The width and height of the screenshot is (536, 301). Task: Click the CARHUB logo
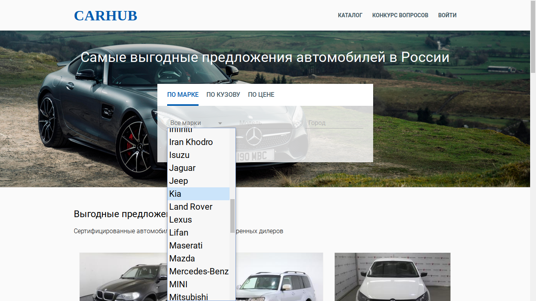(x=105, y=16)
